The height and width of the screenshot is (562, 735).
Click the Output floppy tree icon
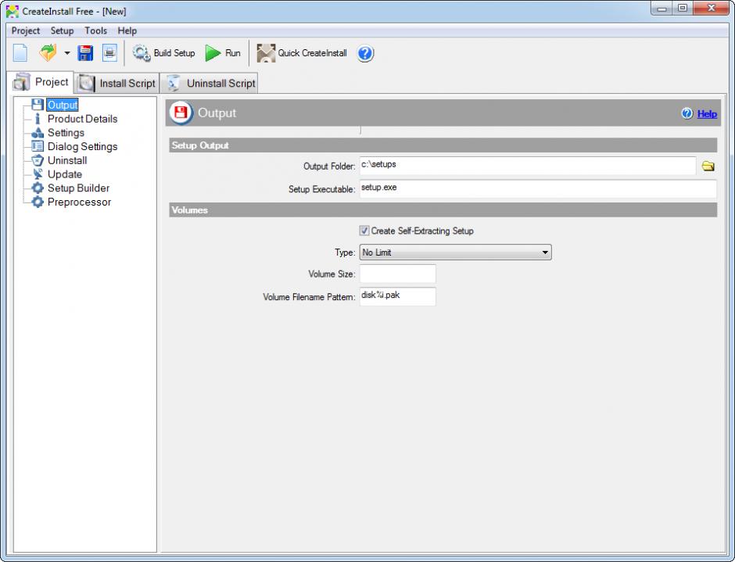coord(38,105)
